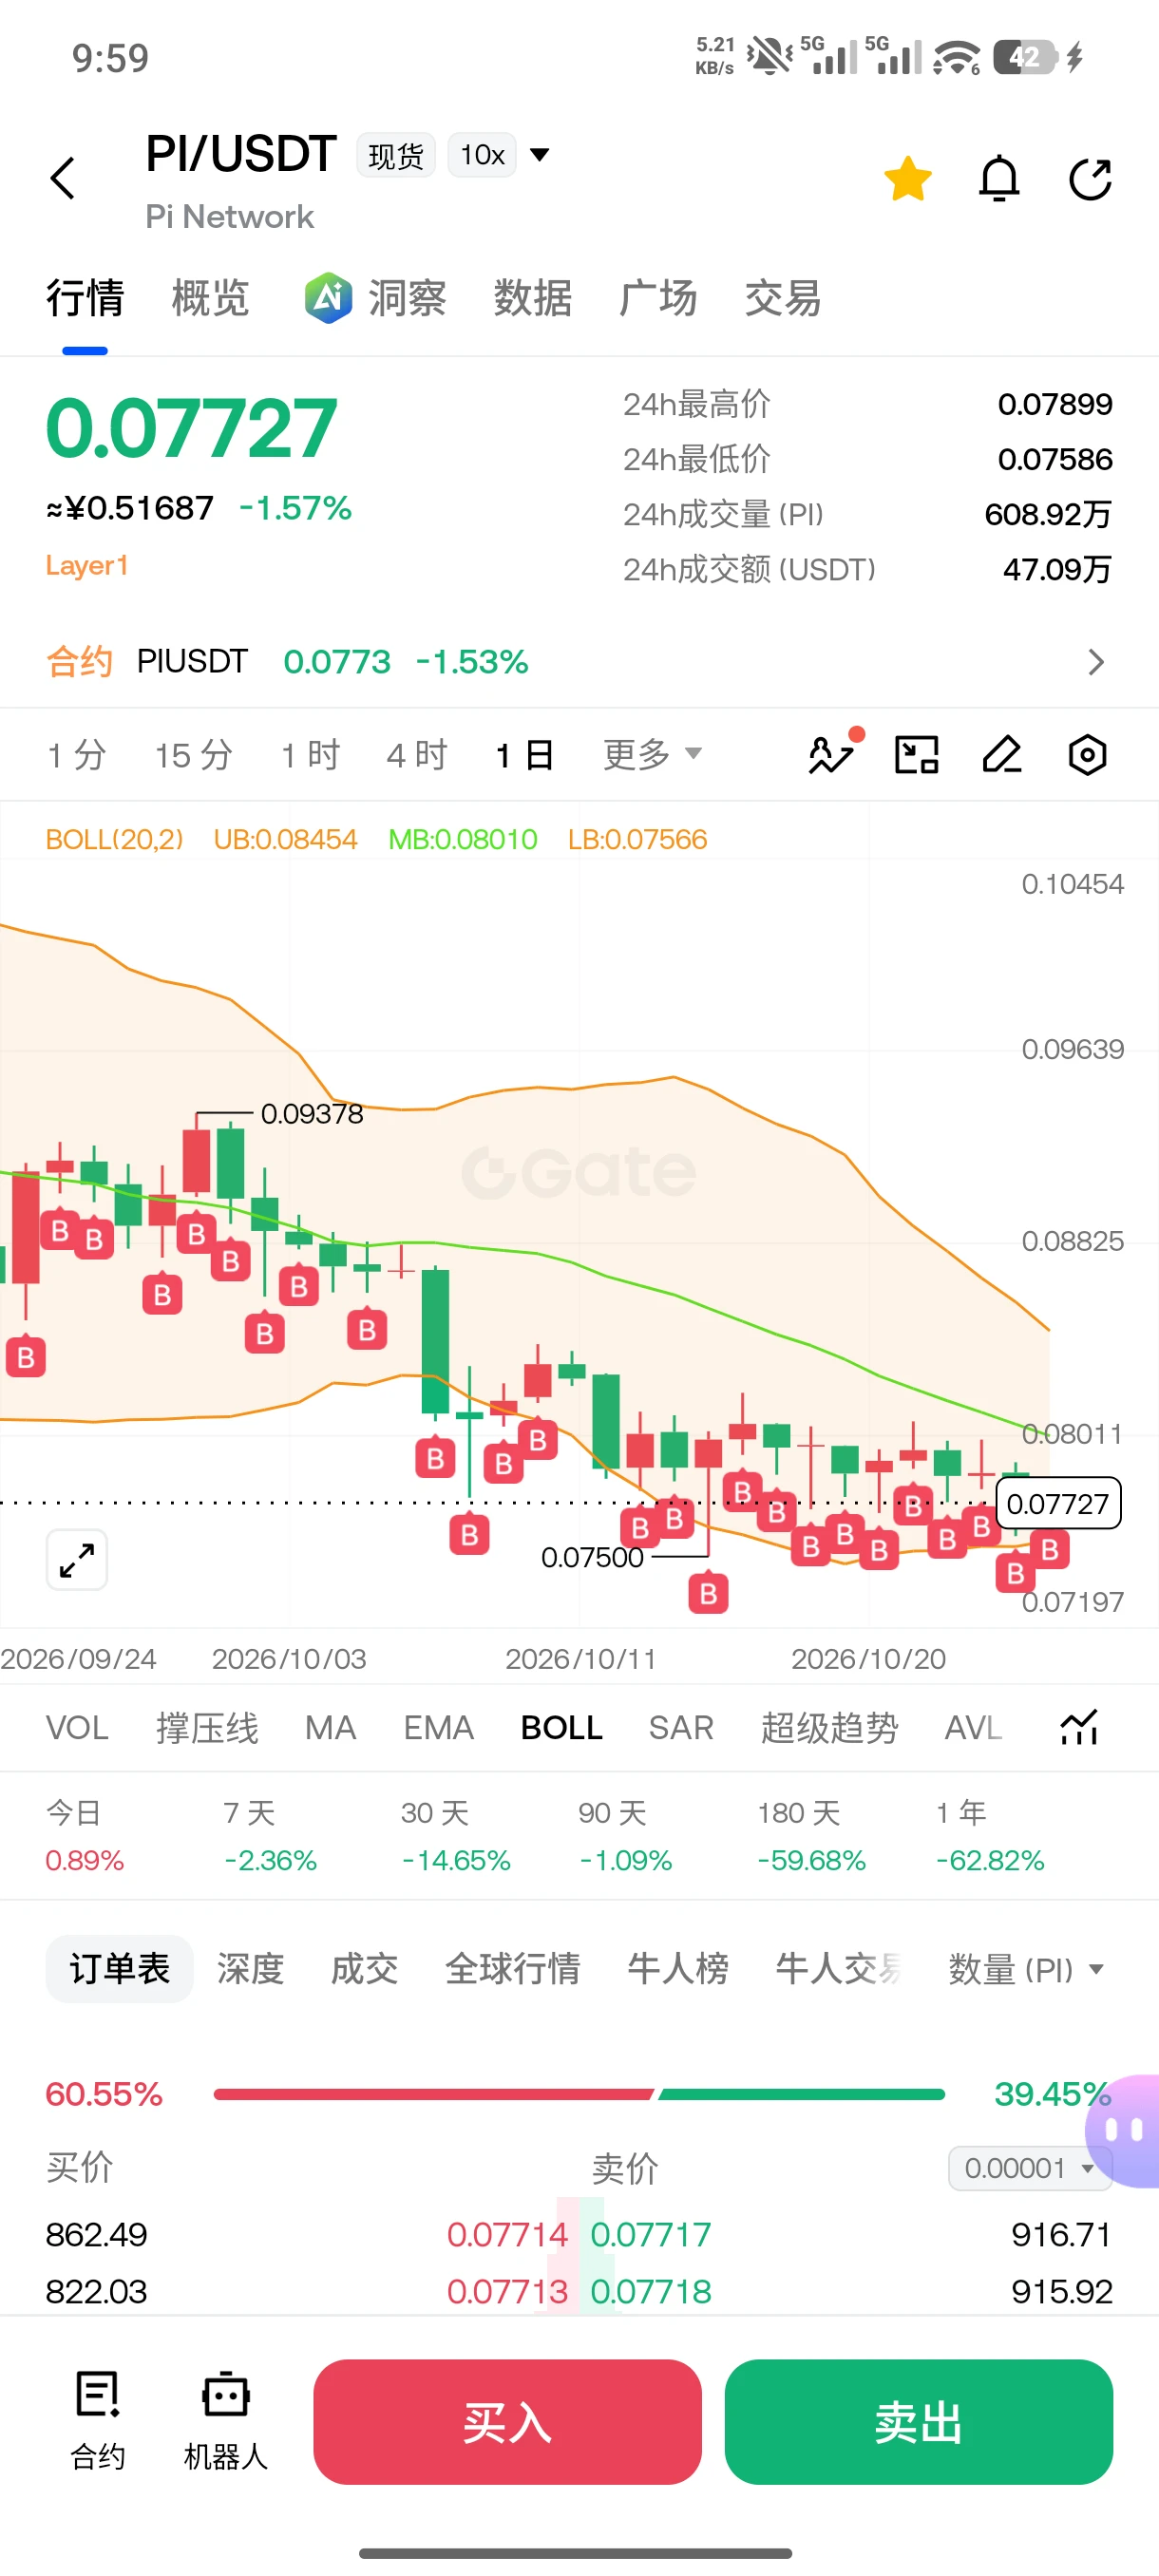Enable the MA indicator
The width and height of the screenshot is (1159, 2576).
click(330, 1727)
